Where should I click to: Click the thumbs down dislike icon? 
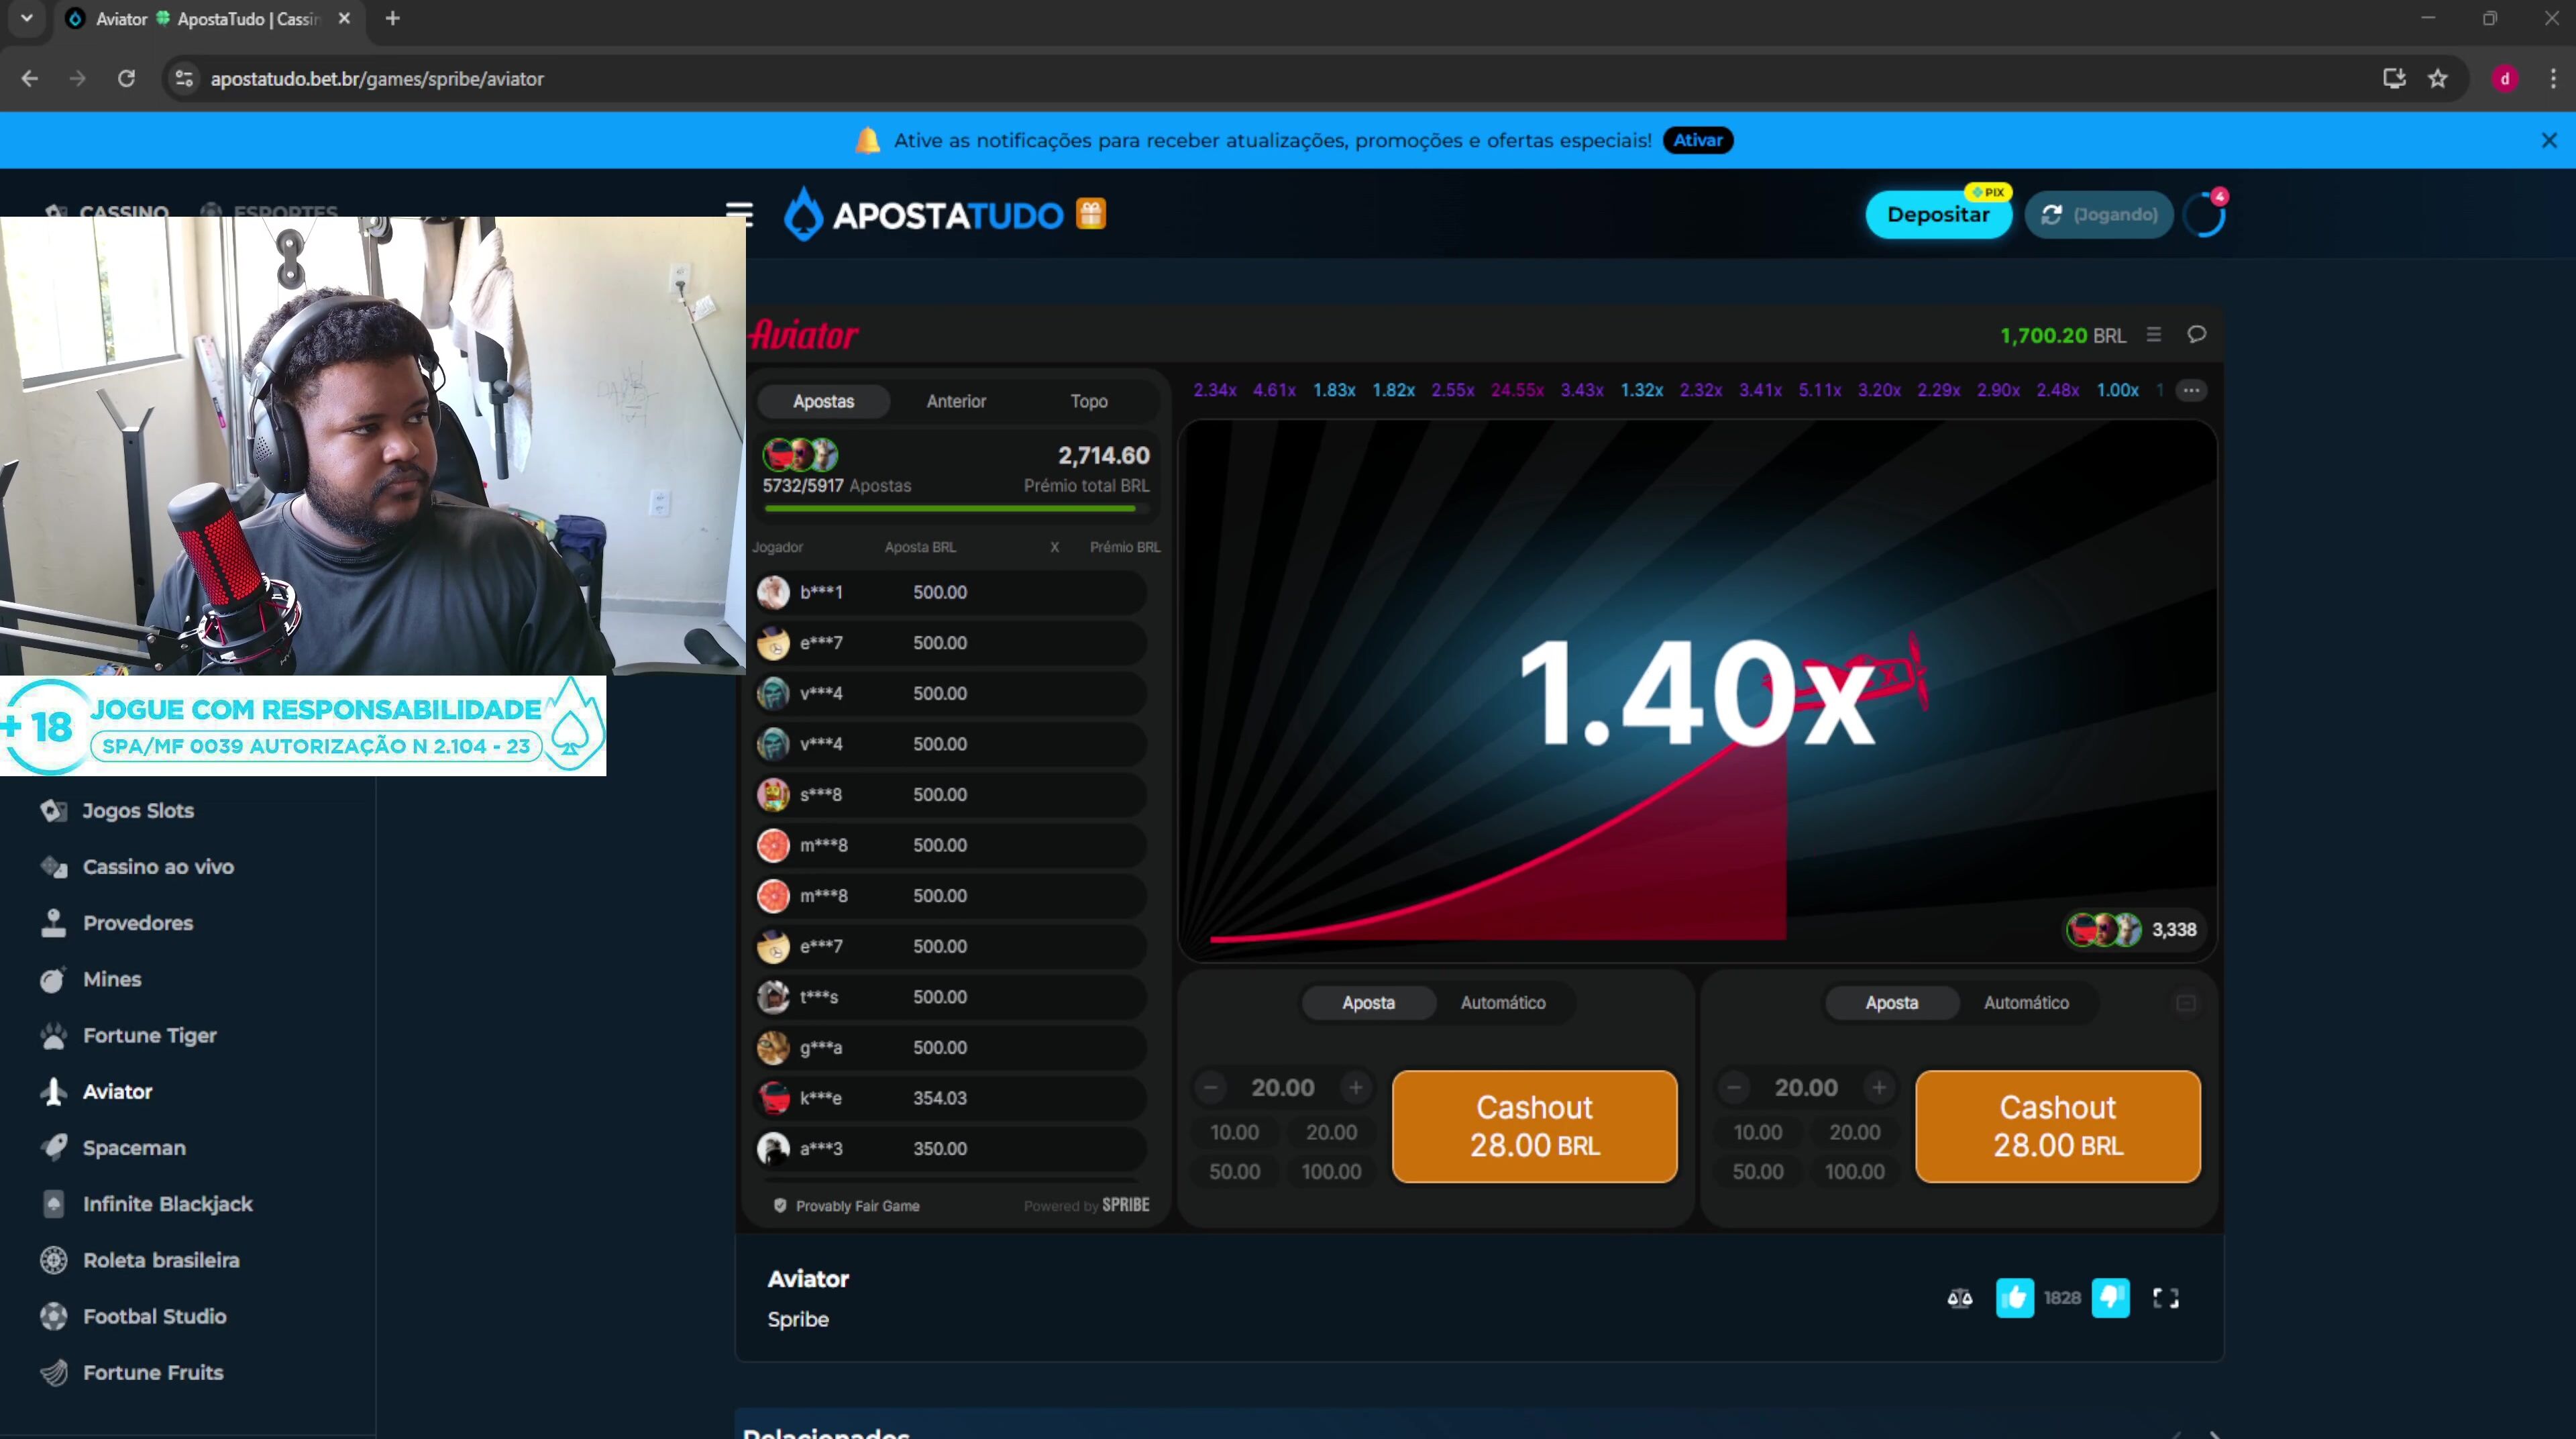click(x=2110, y=1298)
